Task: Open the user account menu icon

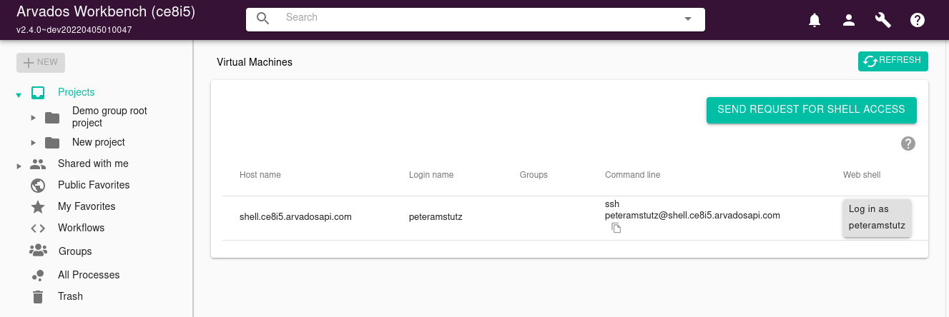Action: click(849, 20)
